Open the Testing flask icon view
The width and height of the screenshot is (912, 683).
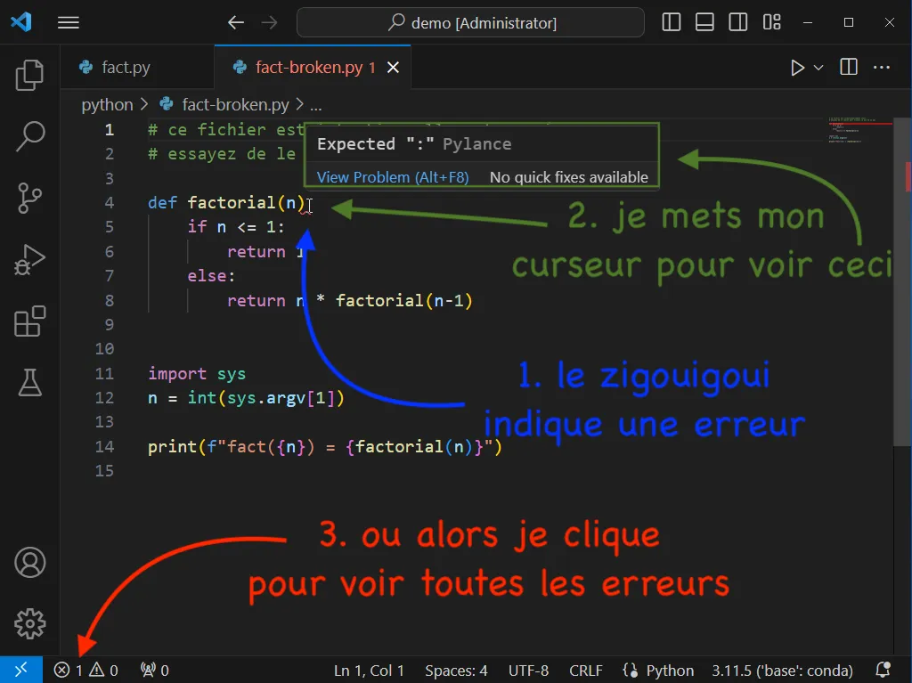30,383
